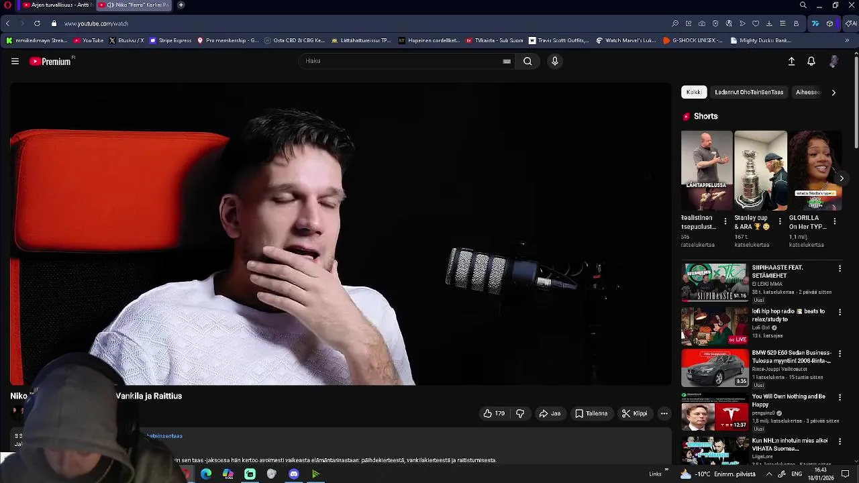Open ad blocker shield icon
This screenshot has height=483, width=859.
715,23
